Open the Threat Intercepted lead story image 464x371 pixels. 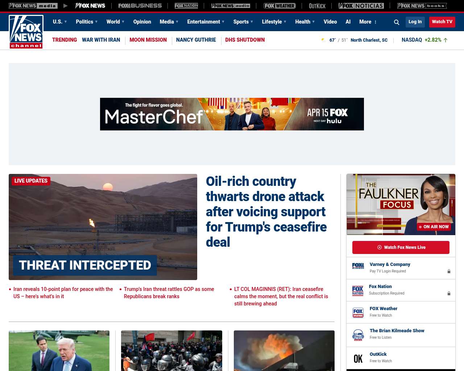(x=103, y=227)
